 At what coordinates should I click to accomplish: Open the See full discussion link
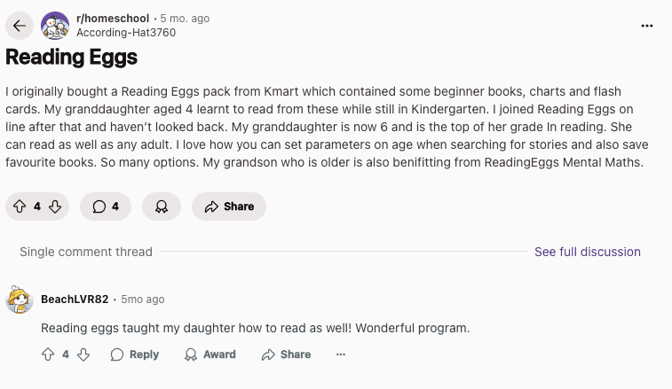click(x=587, y=252)
